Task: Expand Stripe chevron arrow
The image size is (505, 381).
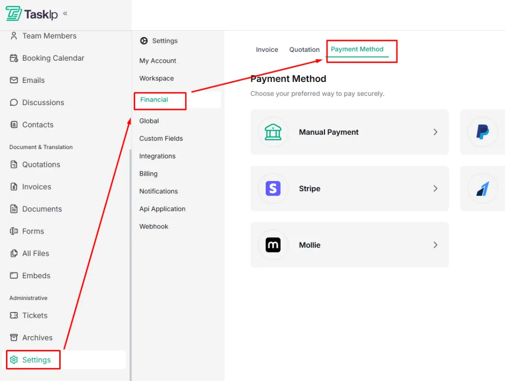Action: (x=435, y=189)
